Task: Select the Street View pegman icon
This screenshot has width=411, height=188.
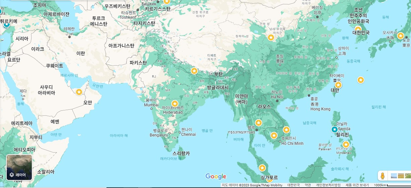Action: [382, 176]
